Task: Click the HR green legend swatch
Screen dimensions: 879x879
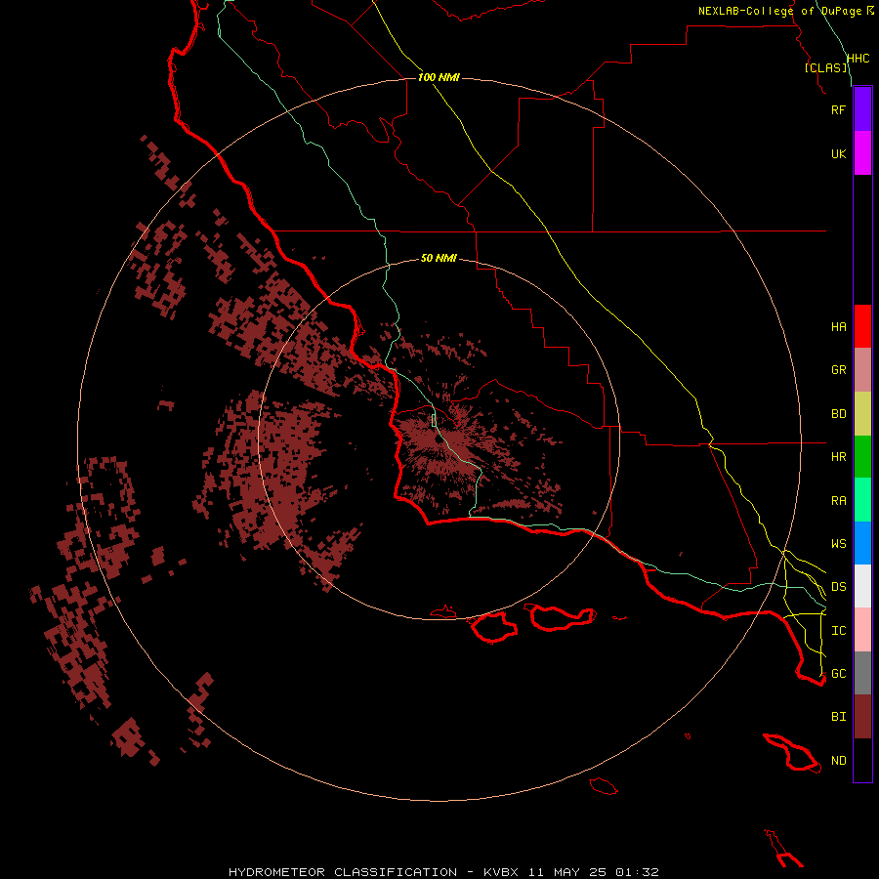Action: point(862,457)
